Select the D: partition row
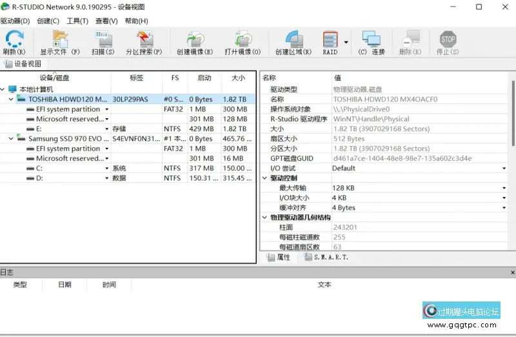Viewport: 516px width, 337px height. (x=128, y=178)
